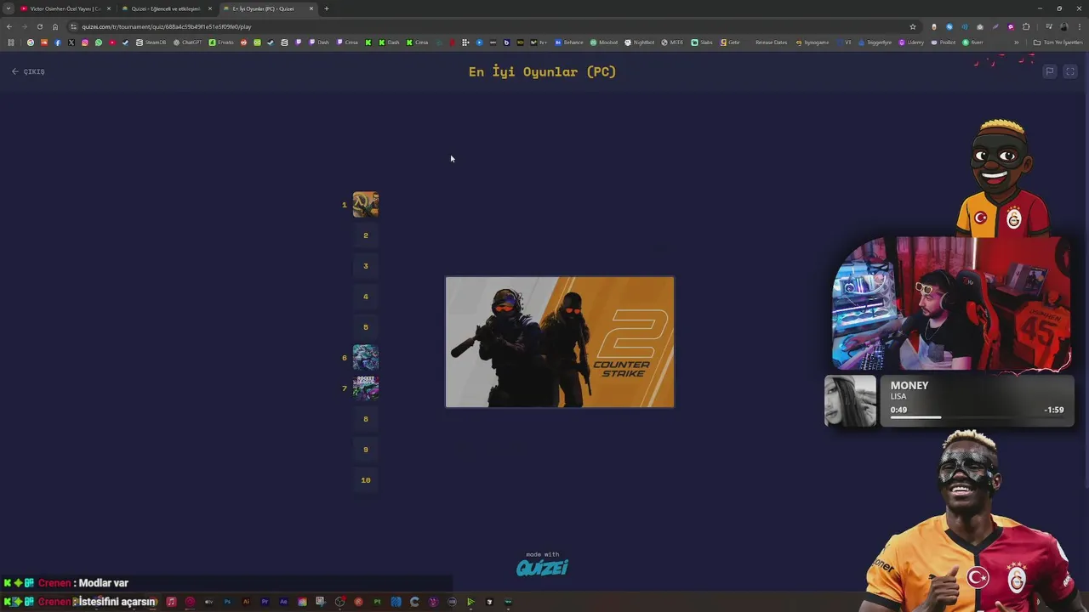Select rank slot 10
Viewport: 1089px width, 612px height.
coord(366,480)
